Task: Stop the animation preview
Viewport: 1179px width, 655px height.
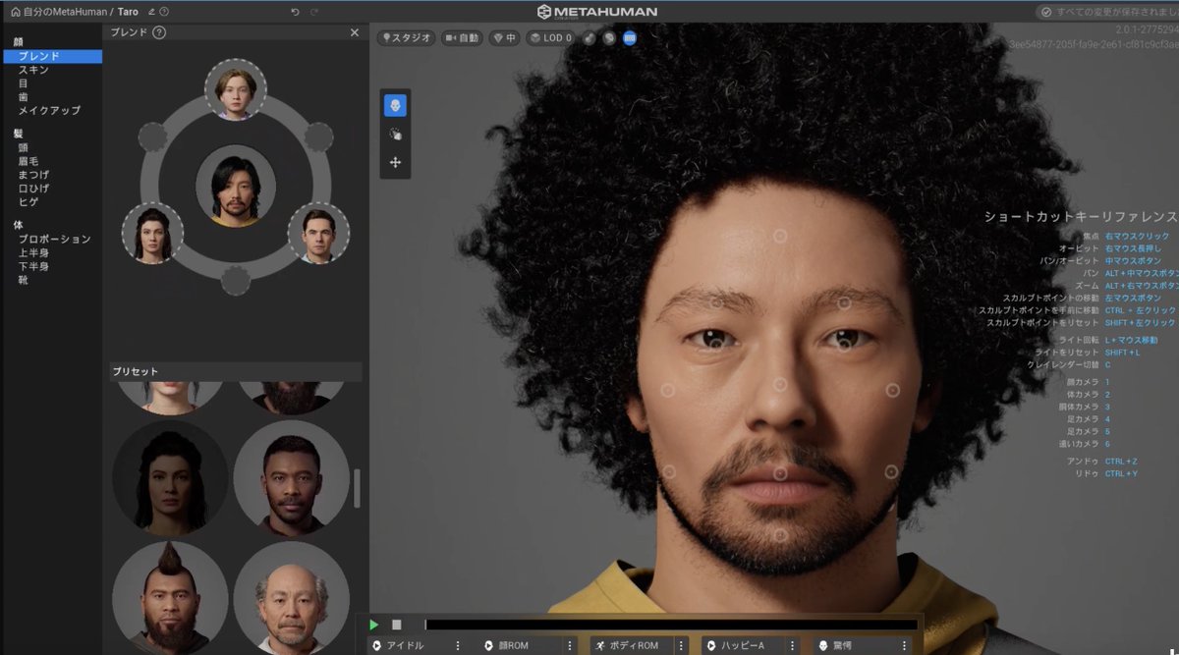Action: coord(397,625)
